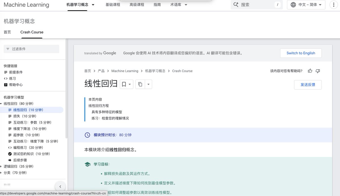The height and width of the screenshot is (196, 340).
Task: Click the code icon beside 编程练习
Action: [10, 147]
